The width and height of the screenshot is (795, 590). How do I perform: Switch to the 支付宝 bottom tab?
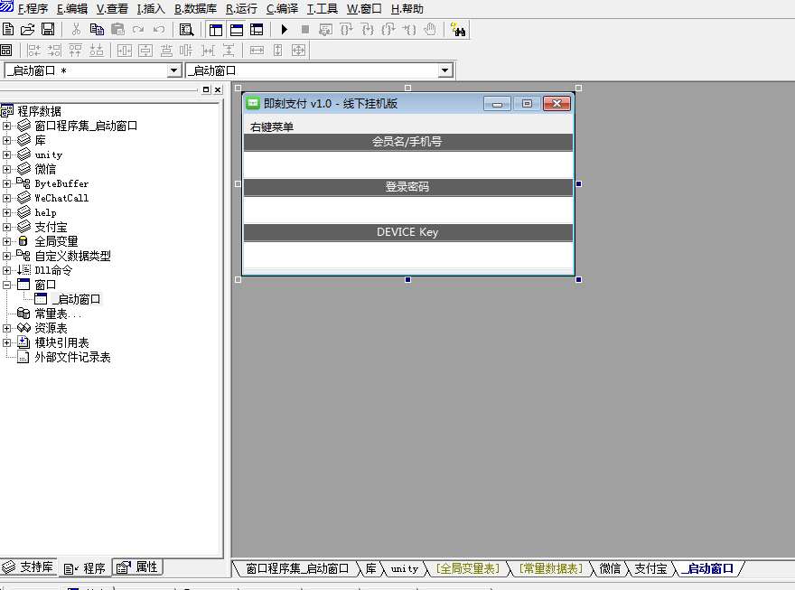pyautogui.click(x=650, y=568)
